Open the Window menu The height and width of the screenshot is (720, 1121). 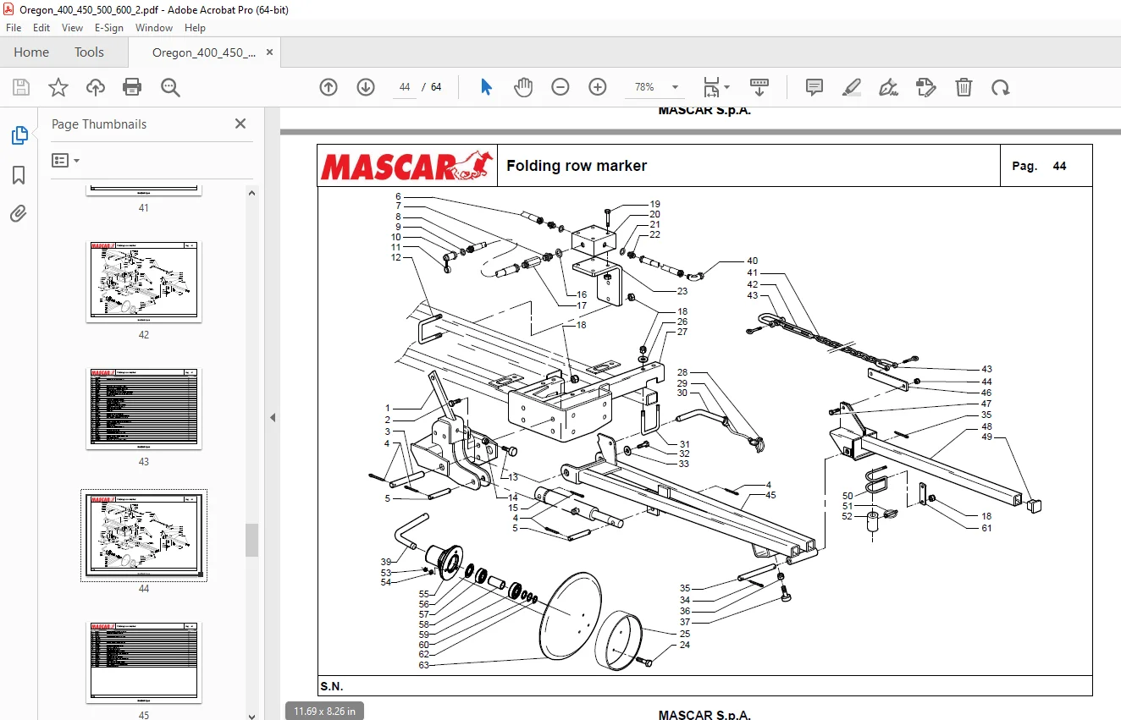(x=154, y=28)
